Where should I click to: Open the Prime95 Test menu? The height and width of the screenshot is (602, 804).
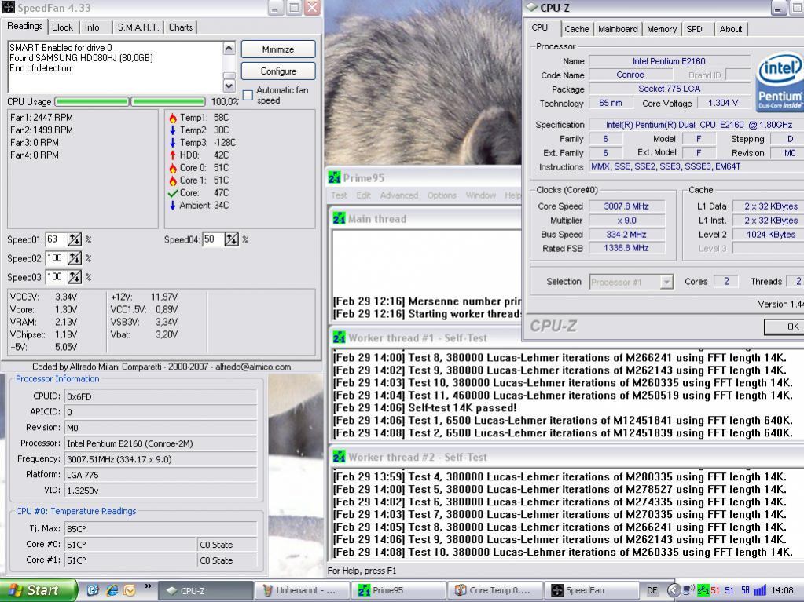point(339,195)
